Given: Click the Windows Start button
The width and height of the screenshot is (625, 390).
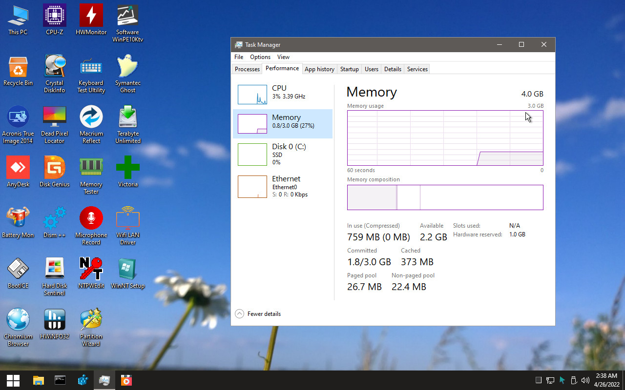Looking at the screenshot, I should tap(13, 380).
